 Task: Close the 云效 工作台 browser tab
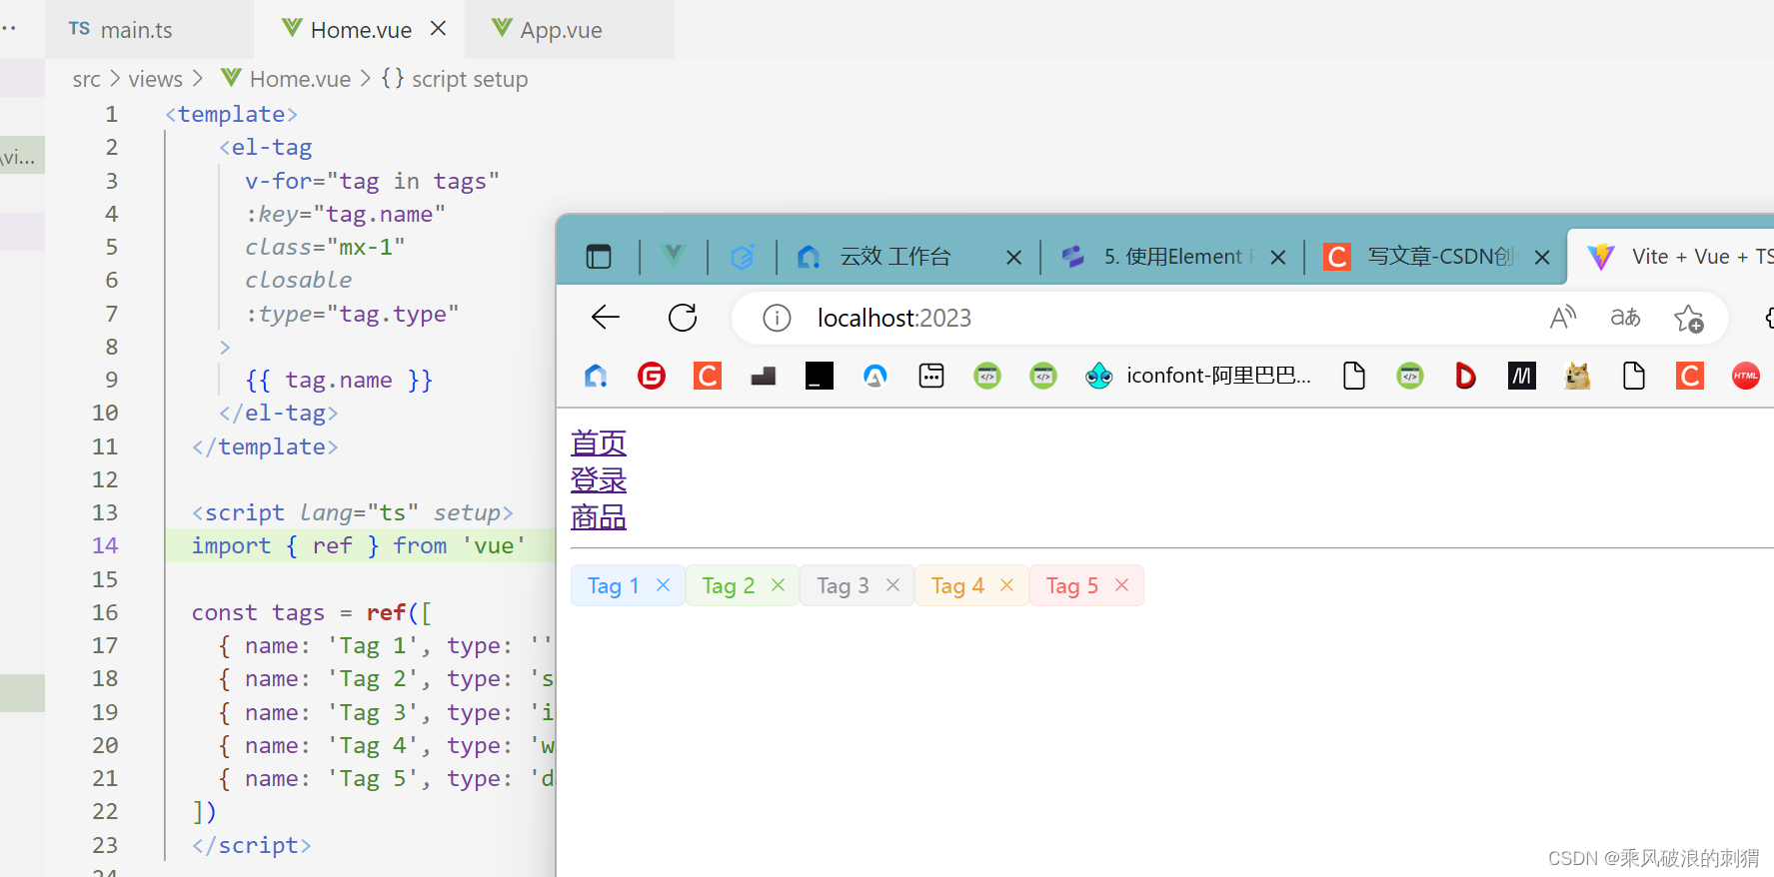click(1013, 258)
